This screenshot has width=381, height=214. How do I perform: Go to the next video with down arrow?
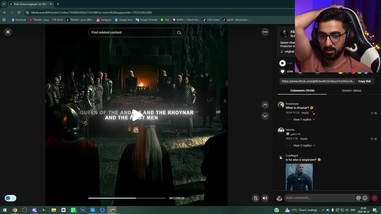(x=265, y=116)
